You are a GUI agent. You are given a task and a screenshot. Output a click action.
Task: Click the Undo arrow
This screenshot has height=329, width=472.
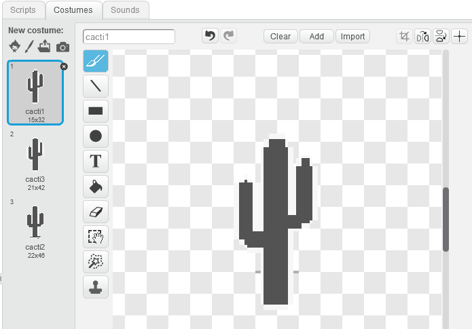(x=210, y=36)
